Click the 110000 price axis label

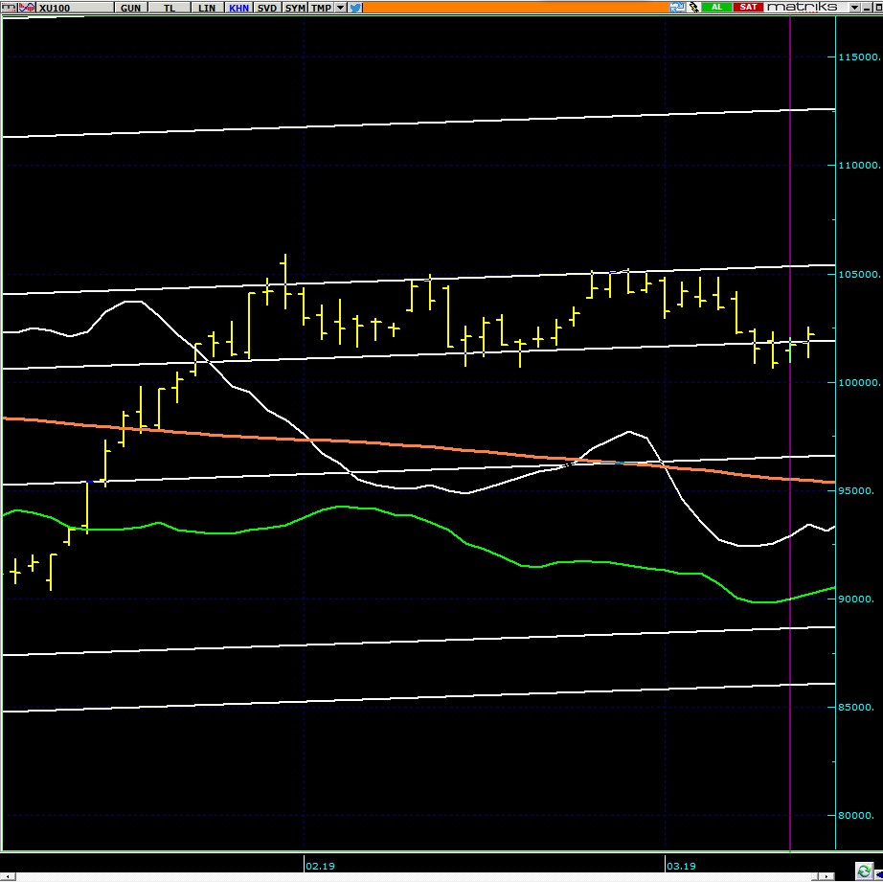[x=860, y=165]
